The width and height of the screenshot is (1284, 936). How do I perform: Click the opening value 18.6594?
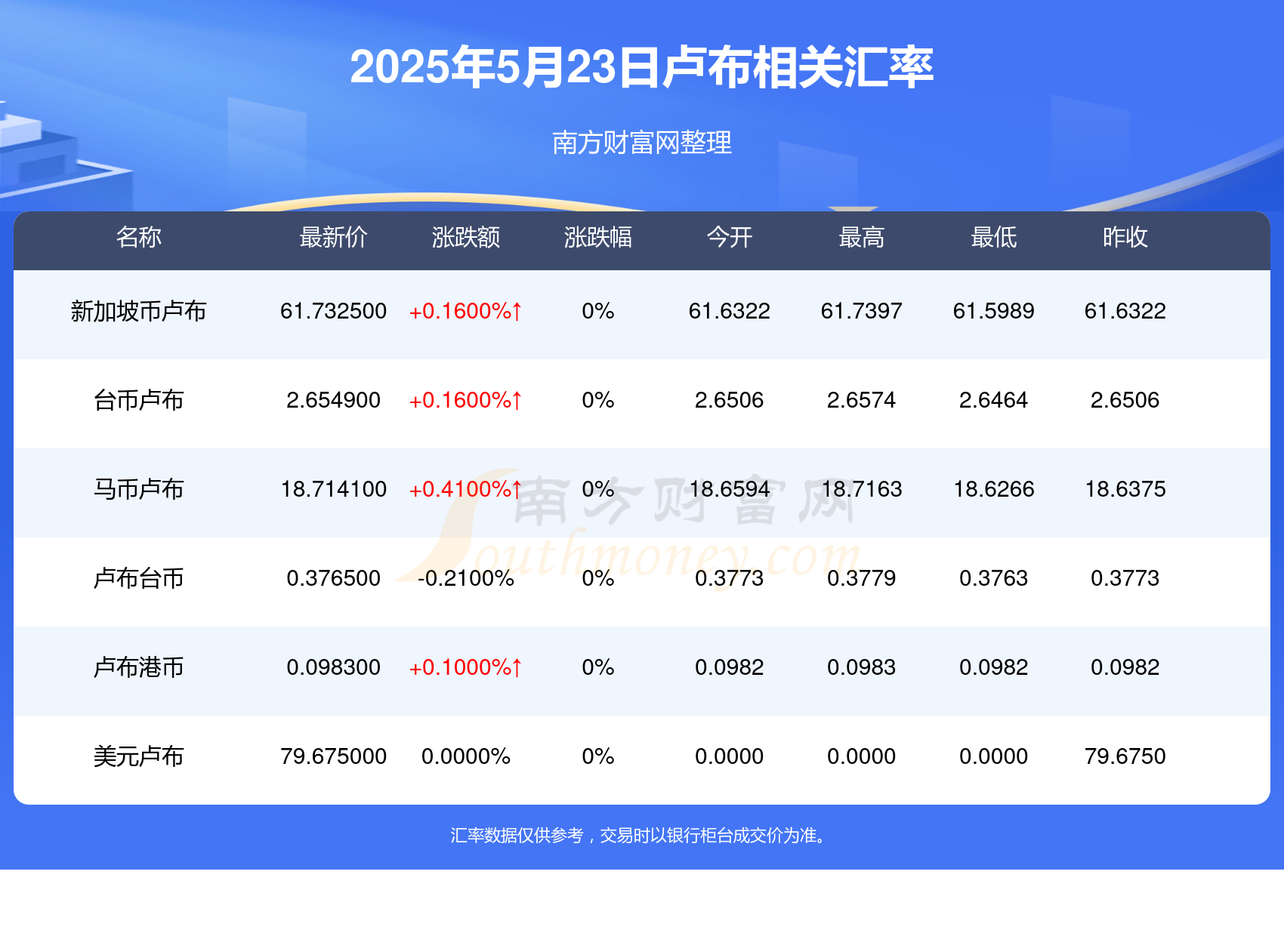730,489
